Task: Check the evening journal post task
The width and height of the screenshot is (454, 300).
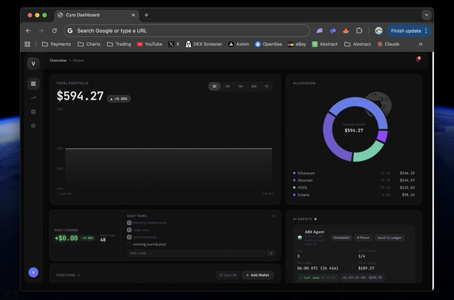Action: 129,244
